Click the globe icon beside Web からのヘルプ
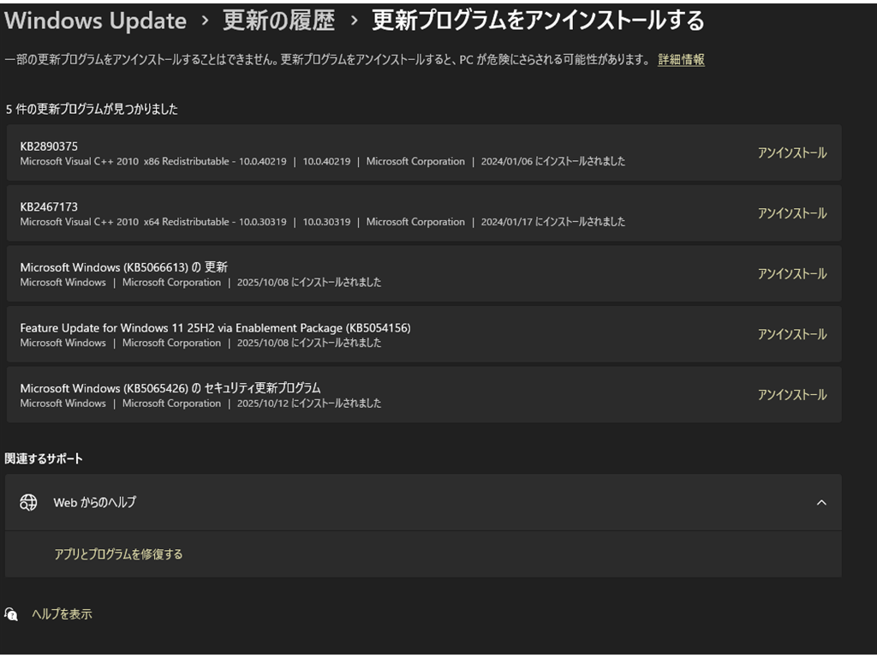This screenshot has width=877, height=658. [28, 502]
